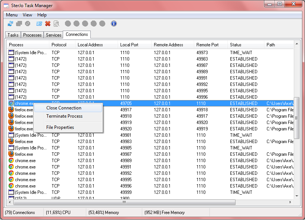Open the View menu
The image size is (305, 220).
[x=27, y=15]
